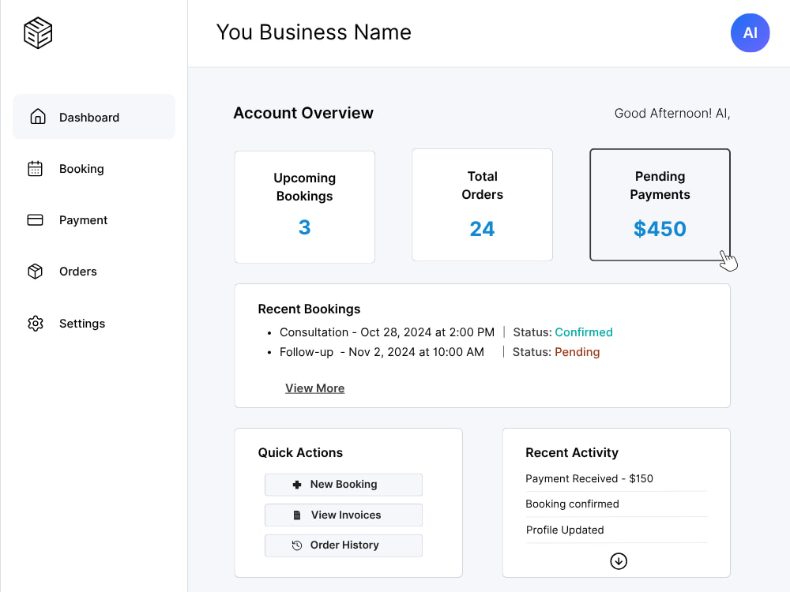Click the document icon on View Invoices
This screenshot has height=592, width=790.
[x=297, y=515]
